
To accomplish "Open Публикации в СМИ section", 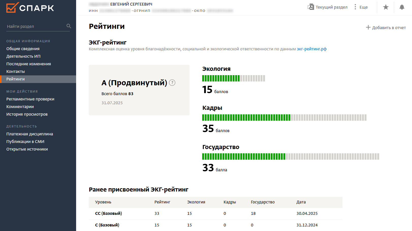I will [x=25, y=141].
